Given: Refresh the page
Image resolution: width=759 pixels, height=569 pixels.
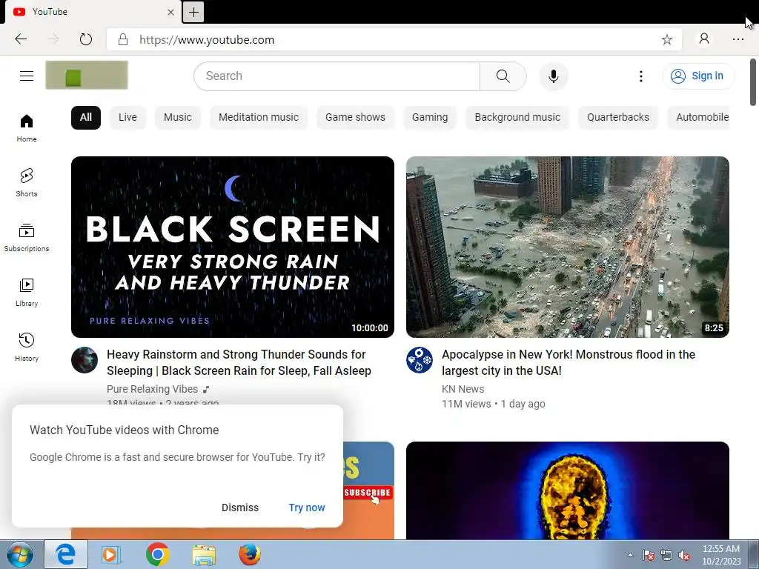Looking at the screenshot, I should pyautogui.click(x=86, y=39).
